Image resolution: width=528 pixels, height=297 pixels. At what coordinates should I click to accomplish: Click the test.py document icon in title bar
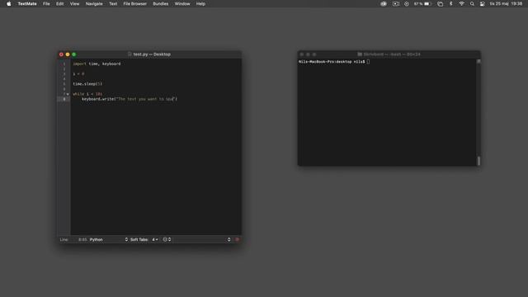130,54
